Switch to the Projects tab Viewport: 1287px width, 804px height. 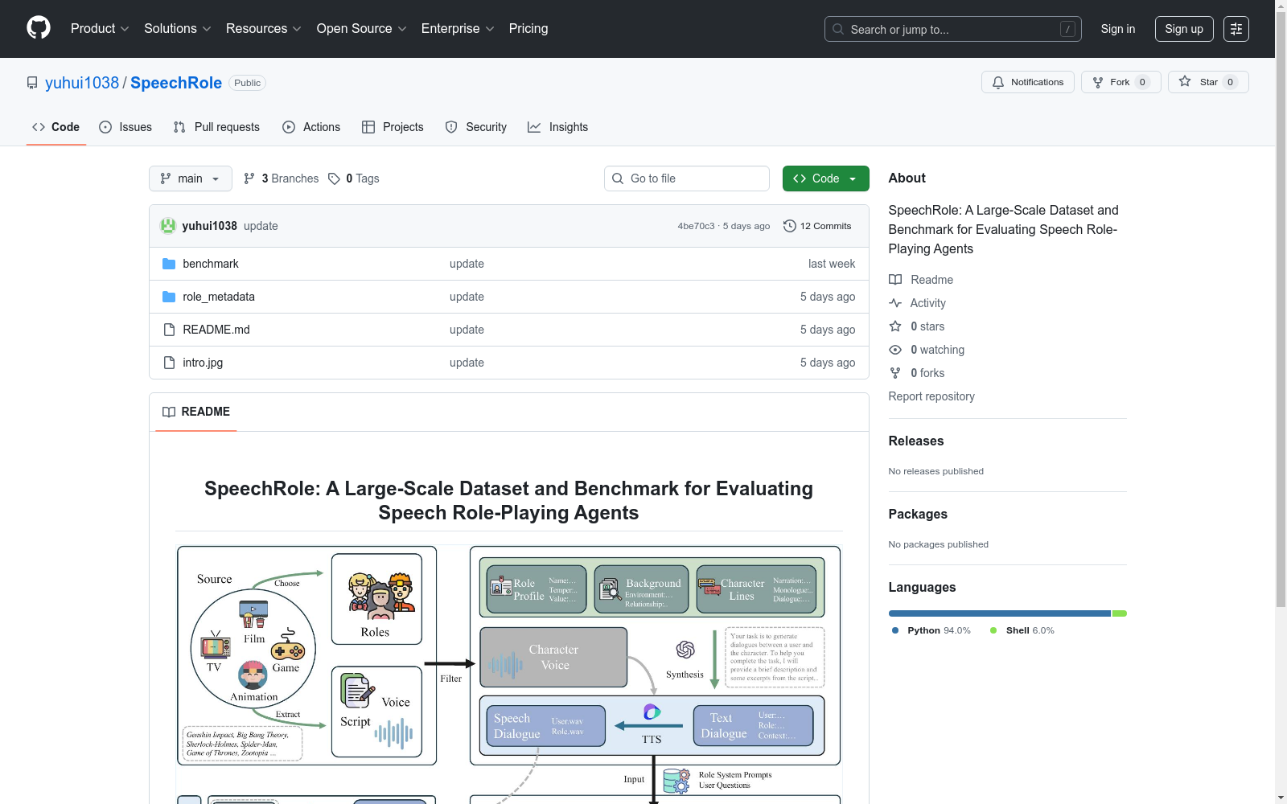pos(393,127)
